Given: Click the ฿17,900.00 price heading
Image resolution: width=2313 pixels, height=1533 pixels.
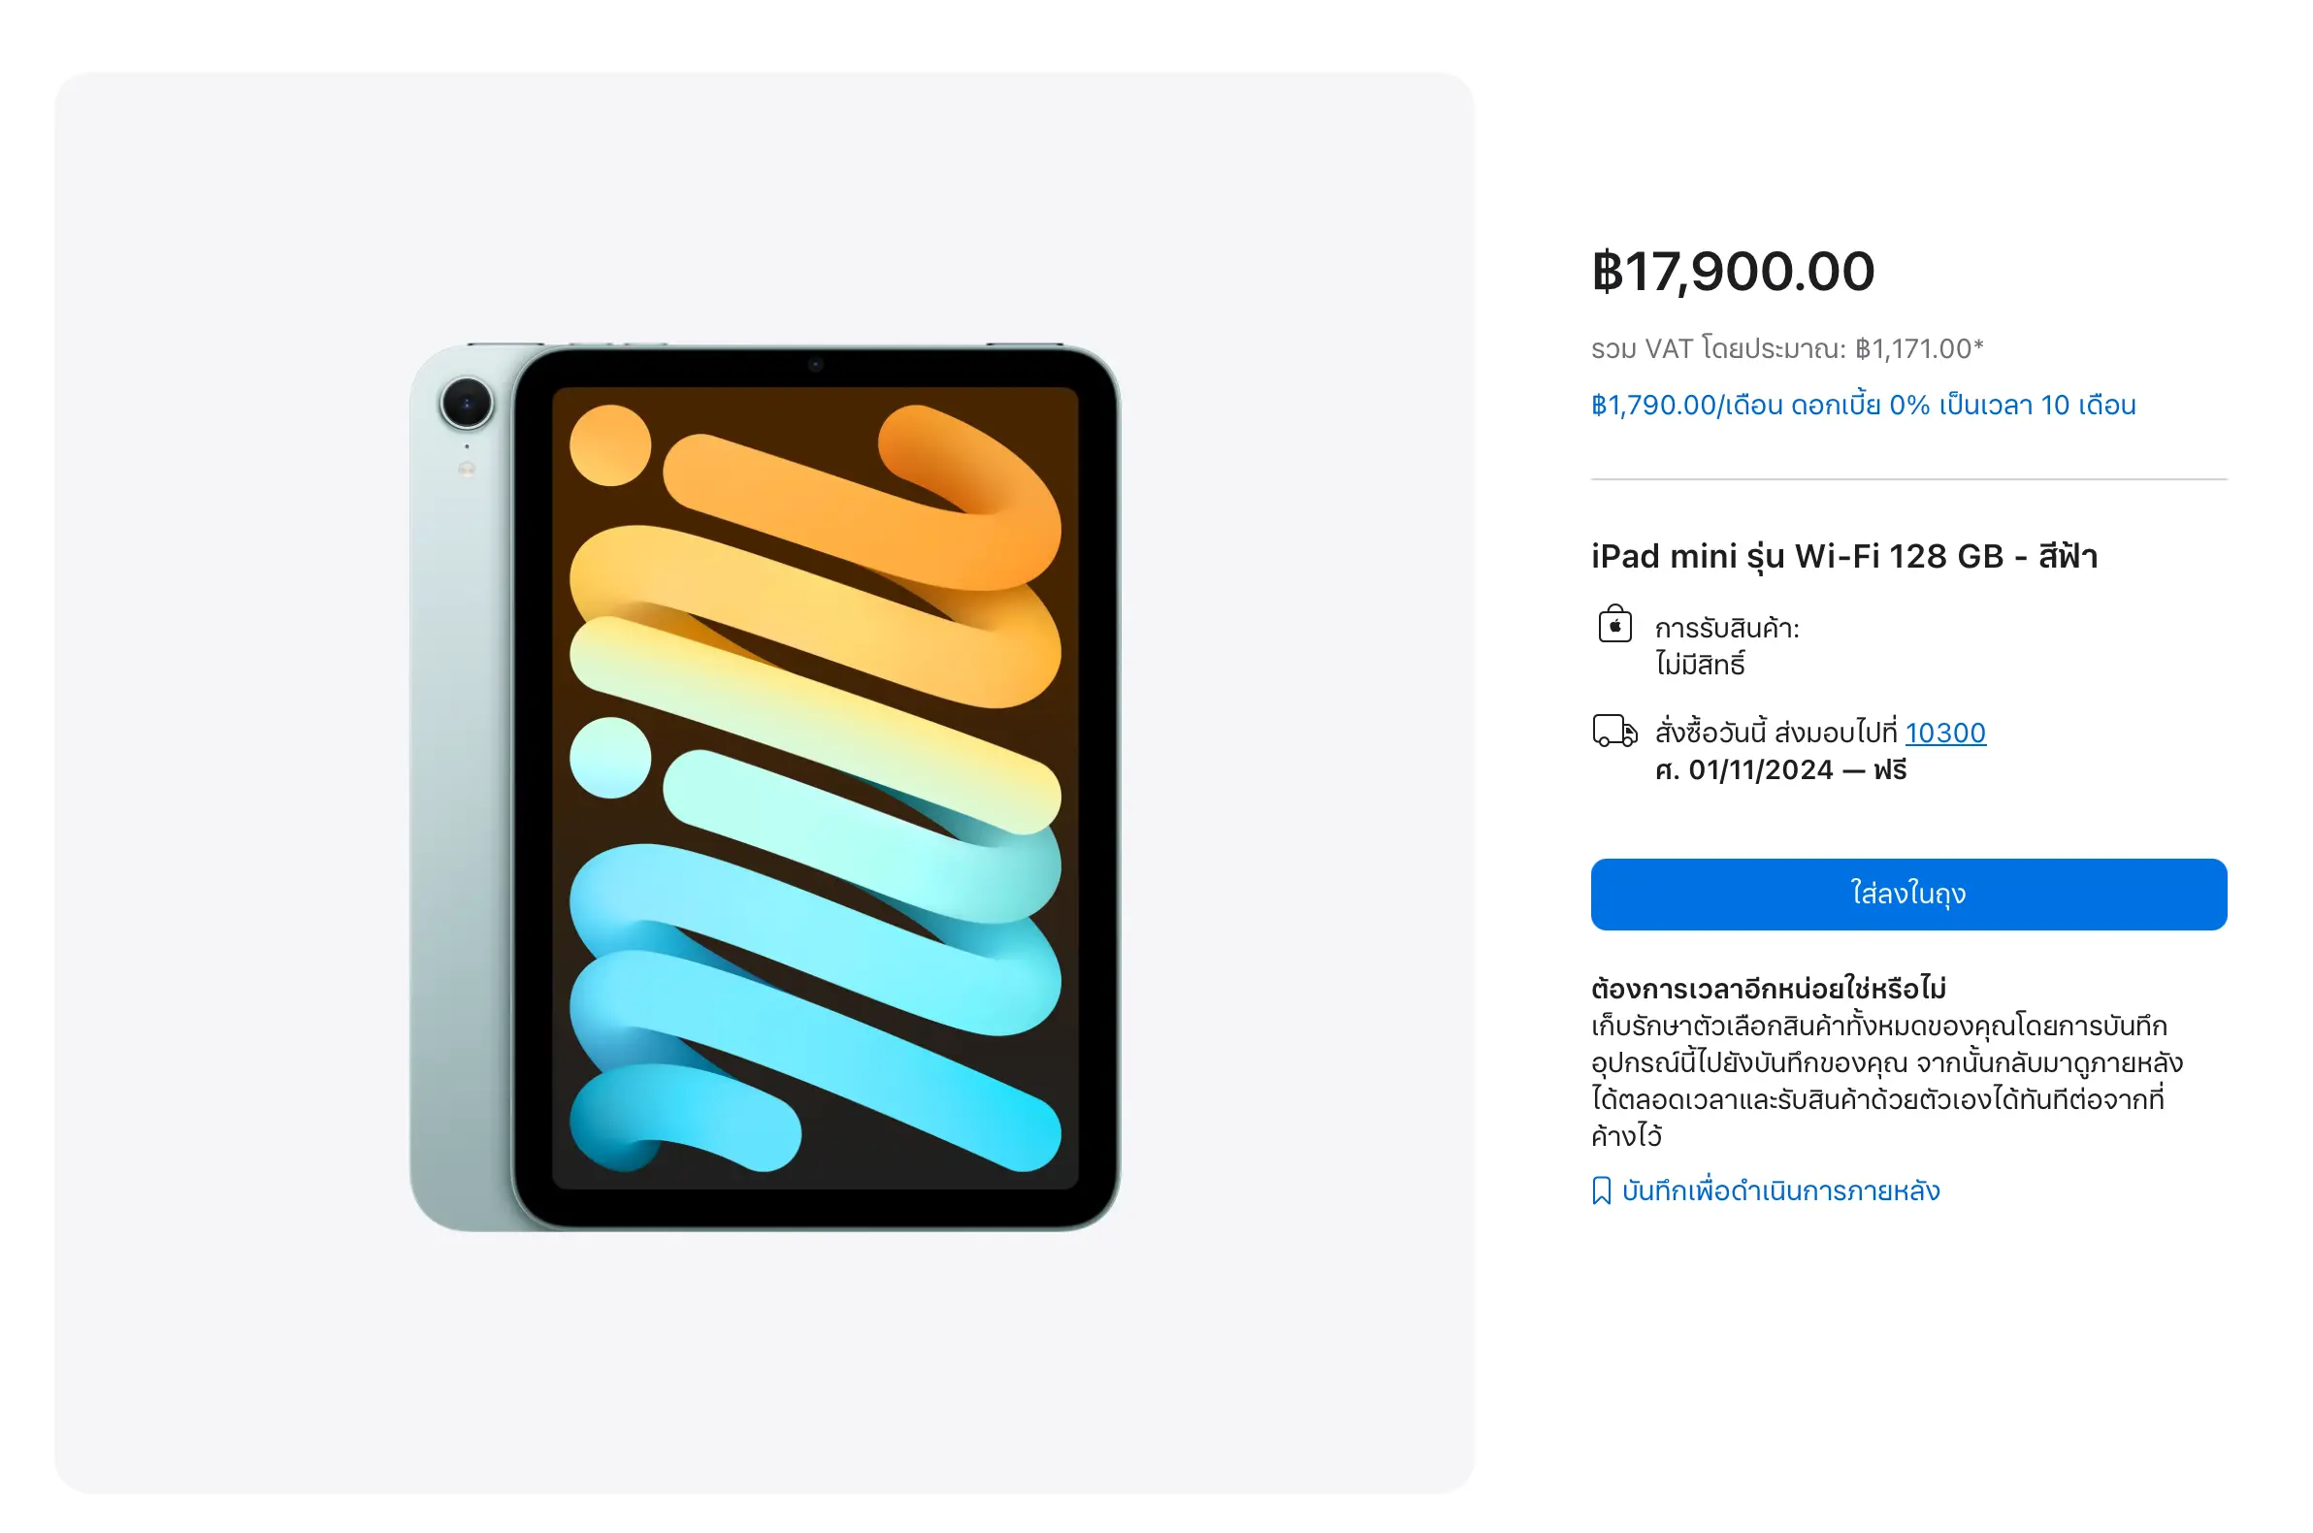Looking at the screenshot, I should point(1732,272).
